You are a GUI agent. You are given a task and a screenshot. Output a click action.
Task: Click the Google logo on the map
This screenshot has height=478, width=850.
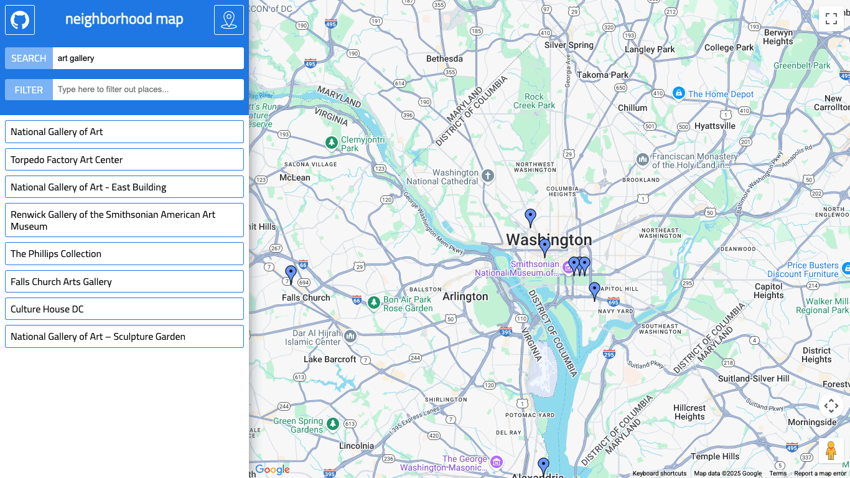(272, 469)
